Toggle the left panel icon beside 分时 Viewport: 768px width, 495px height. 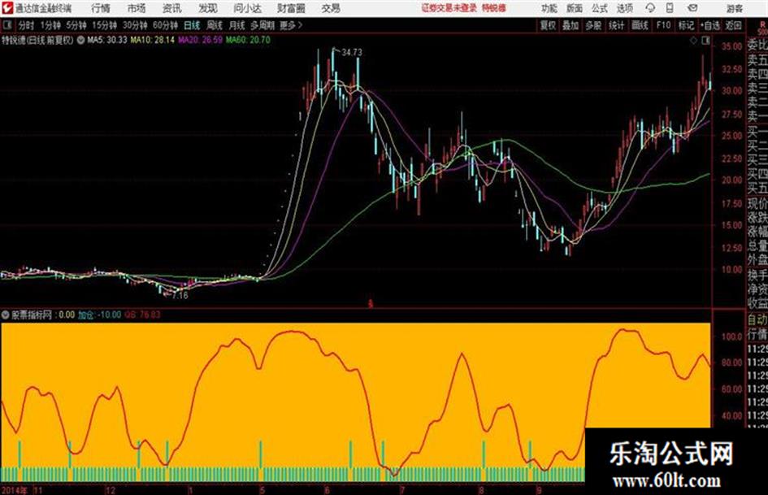(x=7, y=25)
